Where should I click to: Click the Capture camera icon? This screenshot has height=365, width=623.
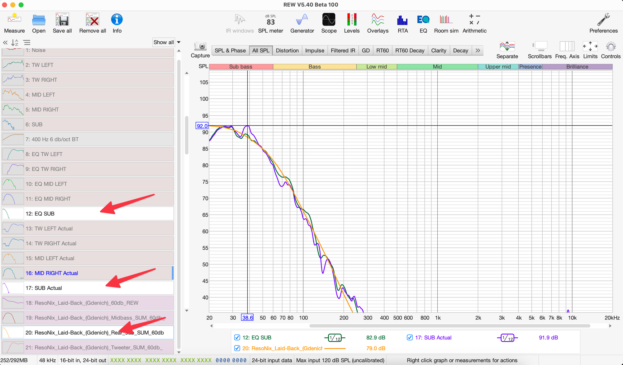(200, 46)
